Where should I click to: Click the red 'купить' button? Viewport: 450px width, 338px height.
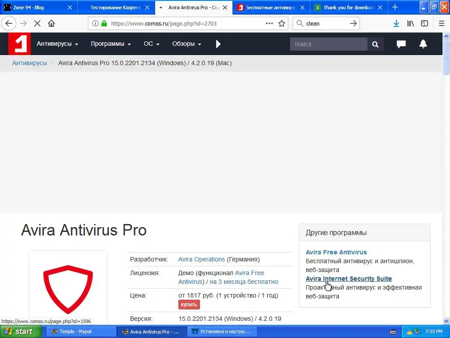click(x=189, y=305)
